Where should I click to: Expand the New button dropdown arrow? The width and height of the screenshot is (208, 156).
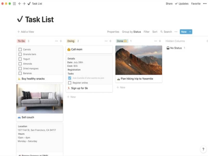pos(190,32)
